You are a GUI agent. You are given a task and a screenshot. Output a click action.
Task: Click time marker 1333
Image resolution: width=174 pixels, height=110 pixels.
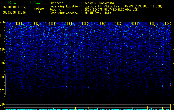[x=52, y=24]
